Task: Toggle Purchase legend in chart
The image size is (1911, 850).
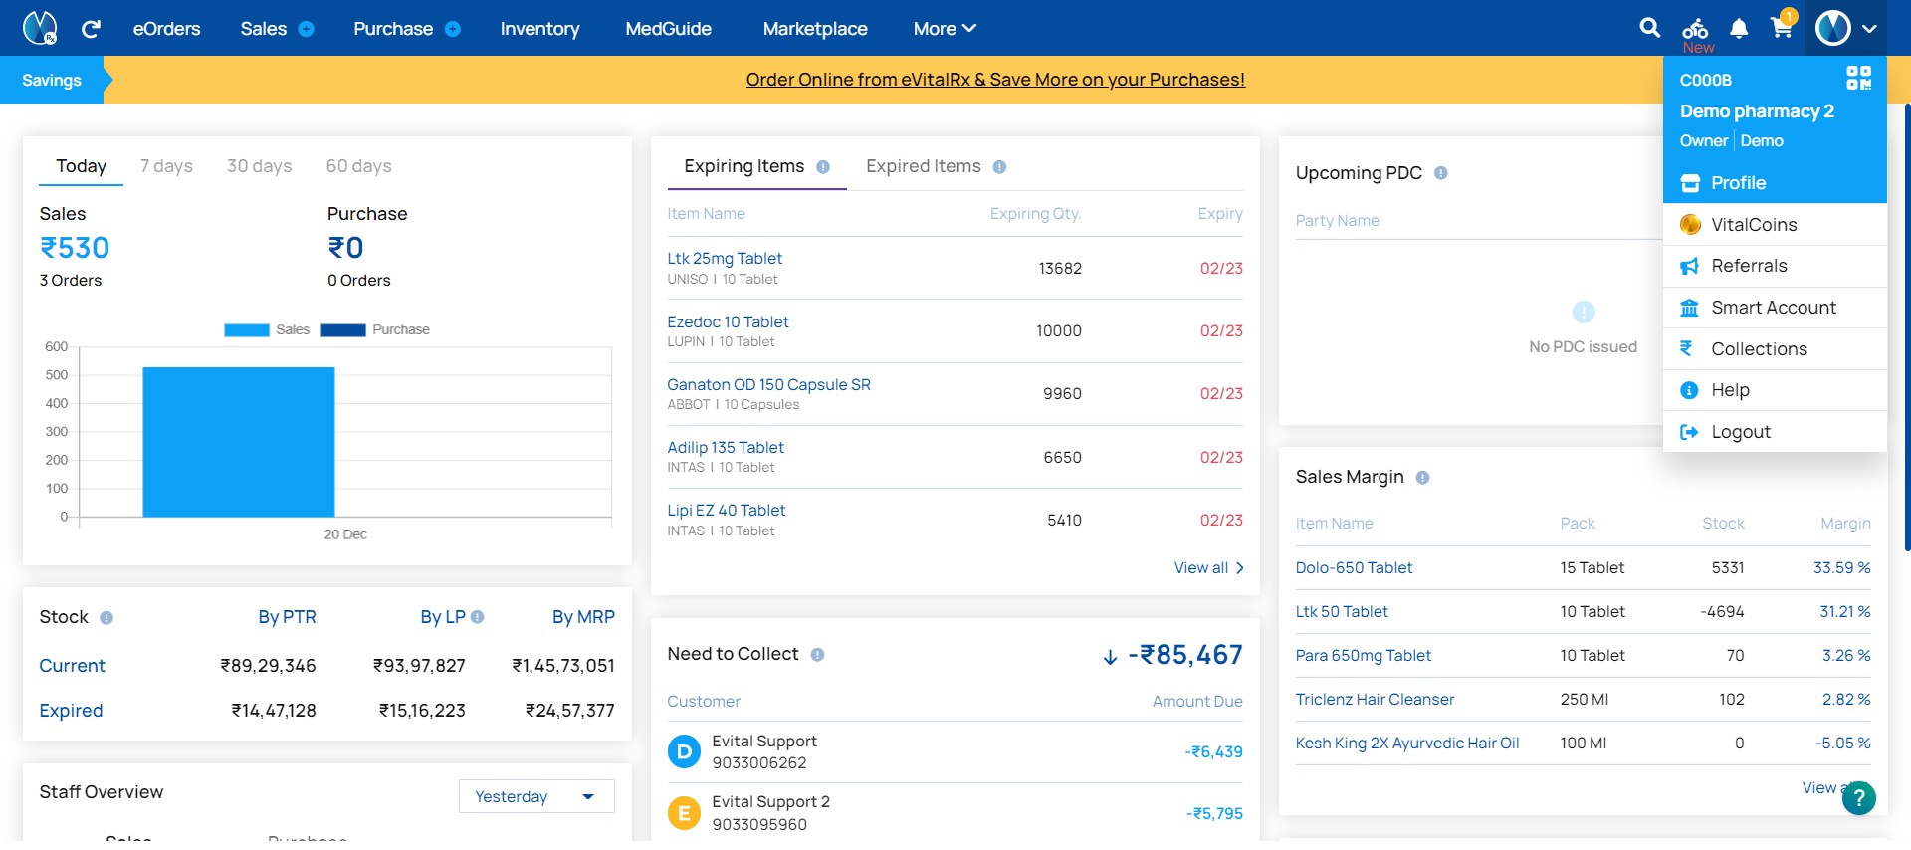Action: pos(375,329)
